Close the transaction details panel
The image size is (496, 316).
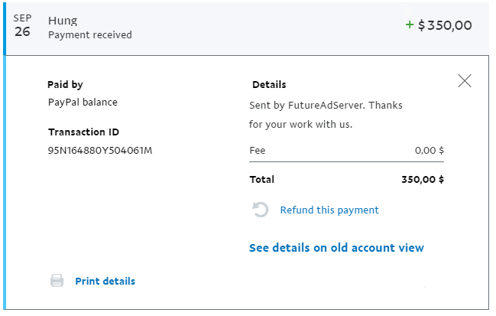(x=465, y=81)
